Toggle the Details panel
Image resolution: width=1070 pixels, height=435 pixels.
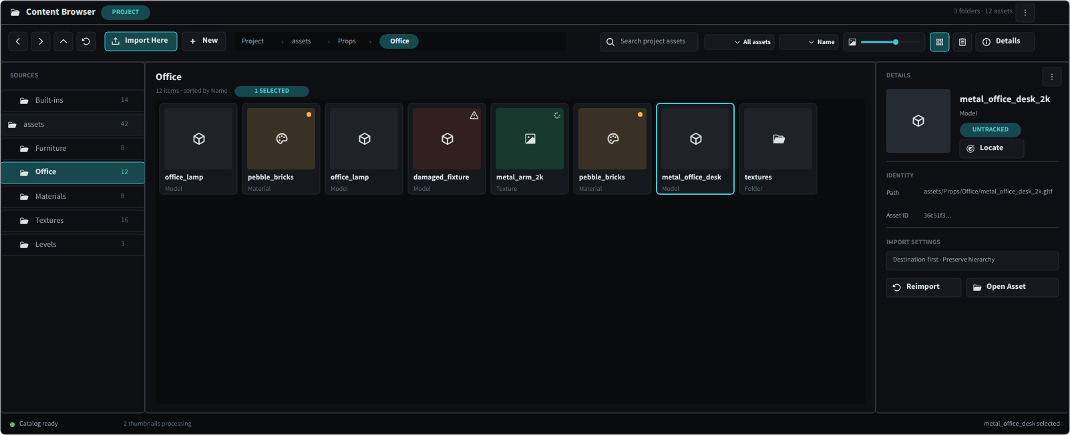tap(1005, 41)
